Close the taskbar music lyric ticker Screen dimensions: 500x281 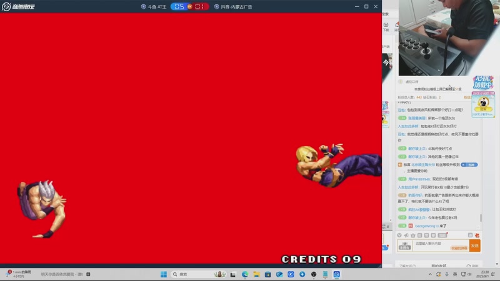(88, 274)
